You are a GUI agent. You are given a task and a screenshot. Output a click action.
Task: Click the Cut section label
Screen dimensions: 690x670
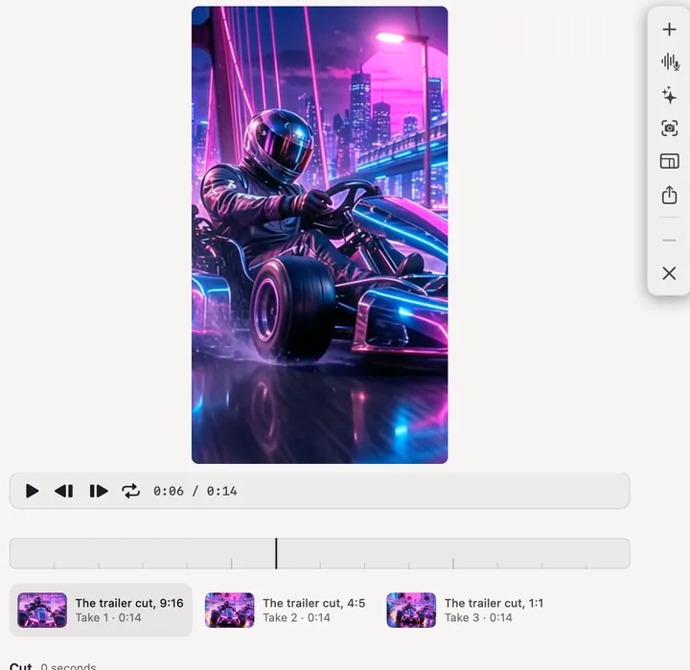[x=21, y=665]
